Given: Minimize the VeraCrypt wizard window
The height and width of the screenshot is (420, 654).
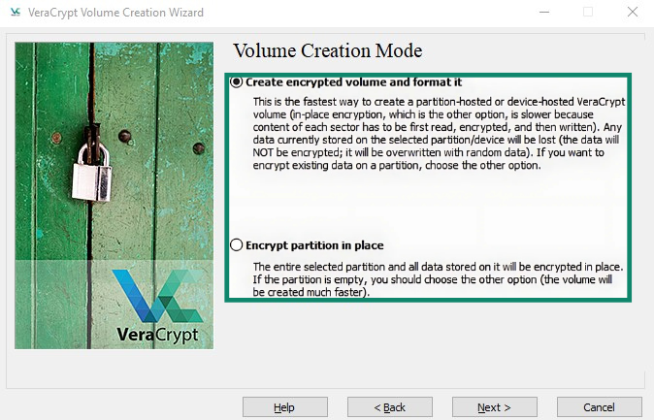Looking at the screenshot, I should tap(544, 12).
